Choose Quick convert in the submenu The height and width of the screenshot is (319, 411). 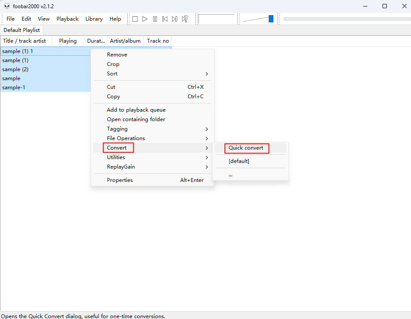tap(250, 148)
